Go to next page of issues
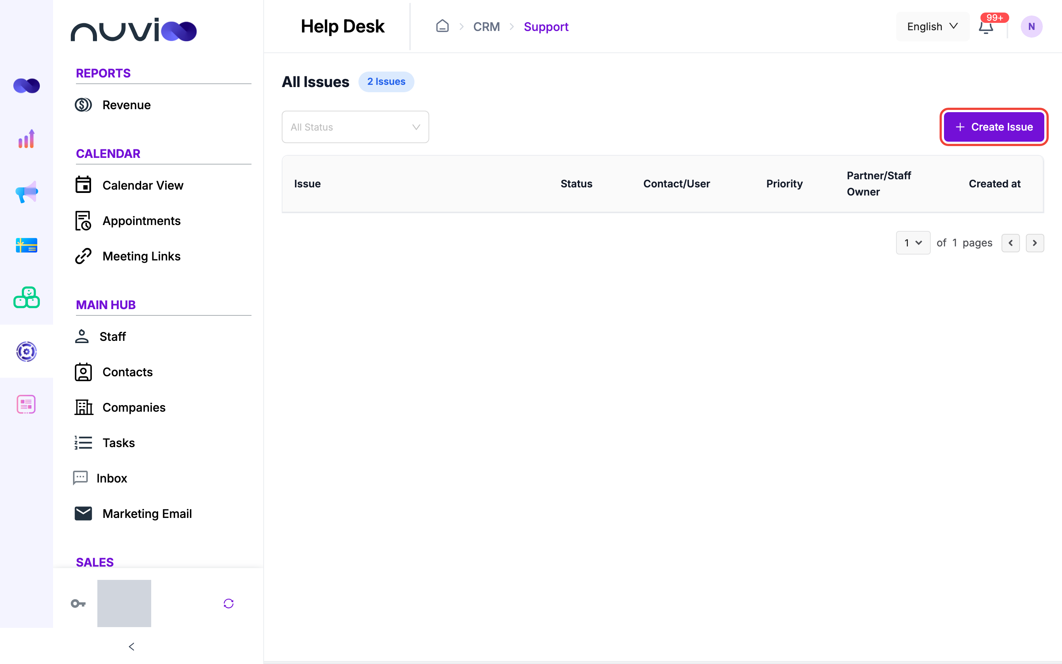 (1034, 243)
